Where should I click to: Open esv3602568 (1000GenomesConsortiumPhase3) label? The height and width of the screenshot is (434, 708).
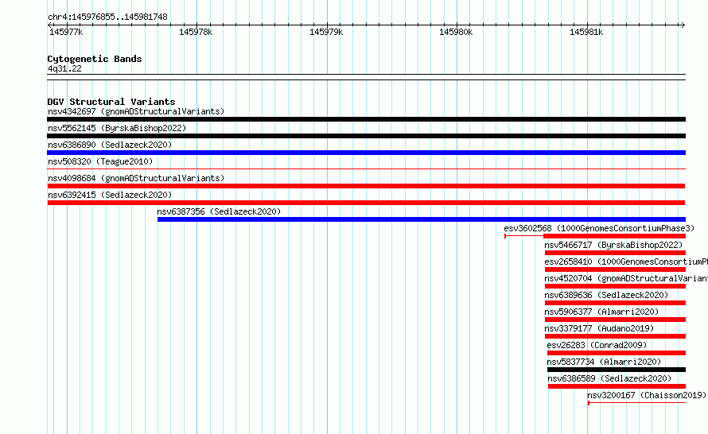click(599, 228)
